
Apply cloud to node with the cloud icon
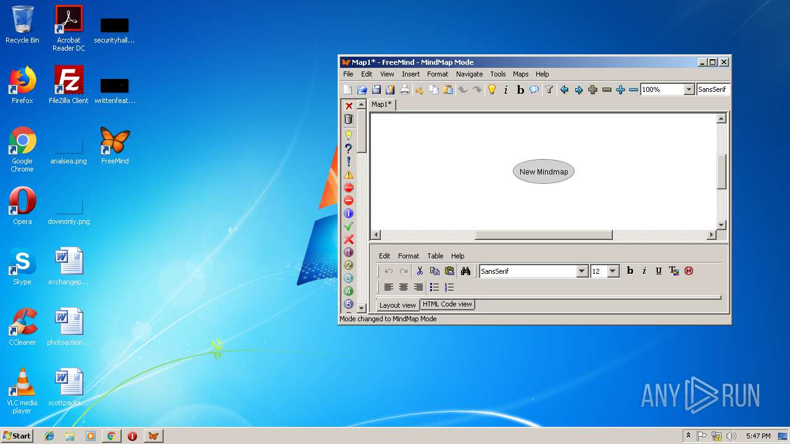(x=534, y=90)
